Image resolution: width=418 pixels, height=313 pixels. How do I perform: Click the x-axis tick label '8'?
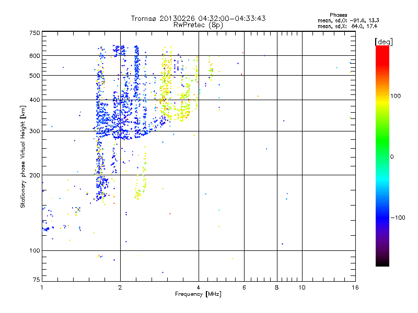[x=277, y=287]
